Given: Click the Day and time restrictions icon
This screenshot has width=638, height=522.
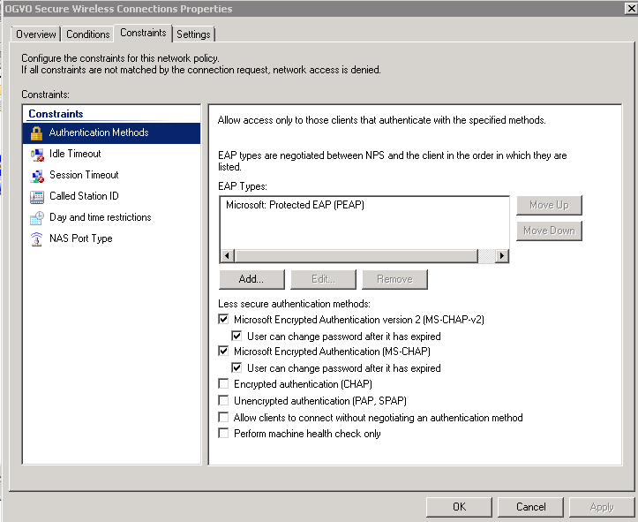Looking at the screenshot, I should (x=36, y=218).
